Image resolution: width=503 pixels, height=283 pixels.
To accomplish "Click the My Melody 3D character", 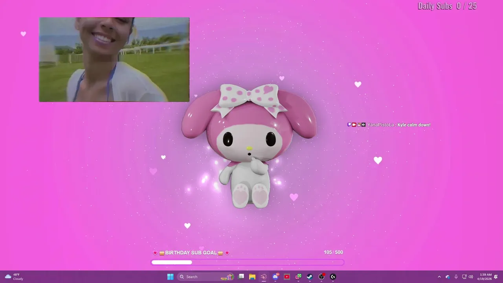I will click(x=249, y=145).
